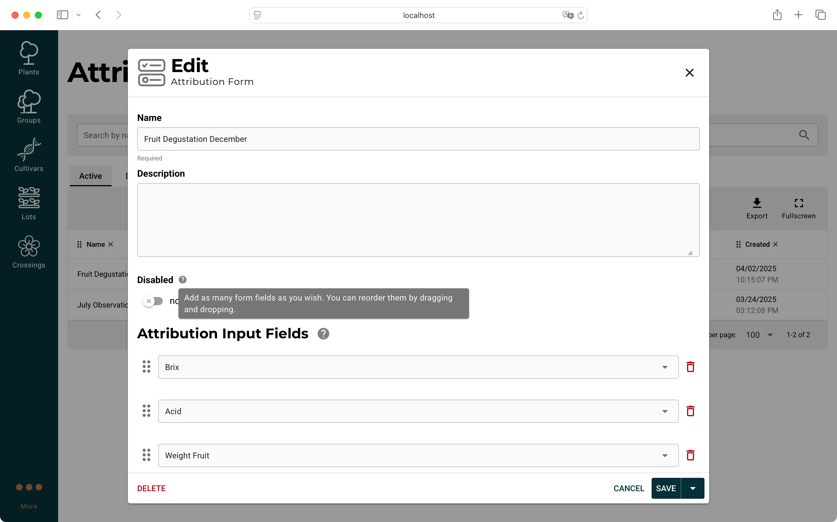Open a new Safari tab
The height and width of the screenshot is (522, 837).
click(x=798, y=15)
